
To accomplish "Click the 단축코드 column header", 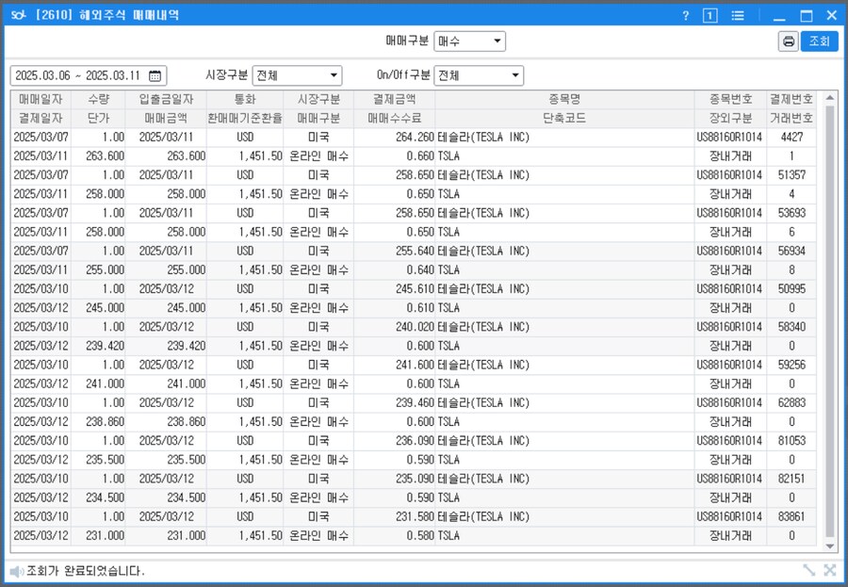I will tap(564, 119).
